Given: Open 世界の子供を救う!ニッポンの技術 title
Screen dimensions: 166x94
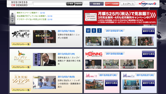Looking at the screenshot, I should (x=68, y=36).
